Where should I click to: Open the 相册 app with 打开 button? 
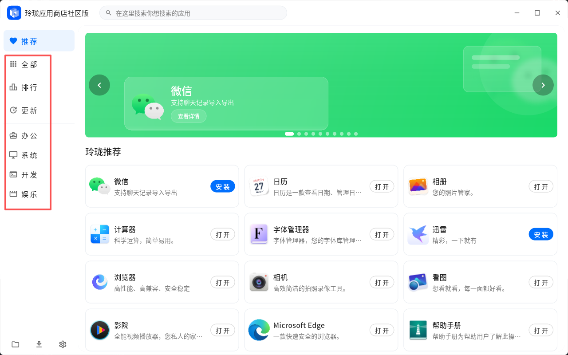coord(541,187)
